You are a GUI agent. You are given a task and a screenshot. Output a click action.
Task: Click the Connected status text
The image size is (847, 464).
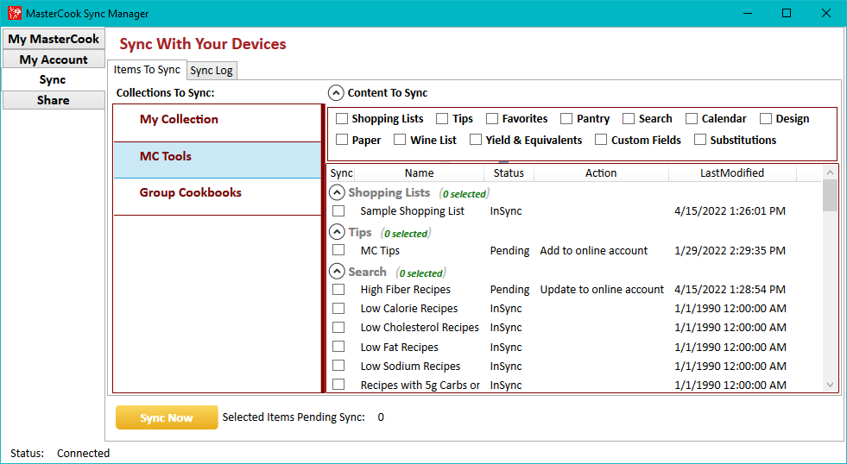[x=83, y=453]
